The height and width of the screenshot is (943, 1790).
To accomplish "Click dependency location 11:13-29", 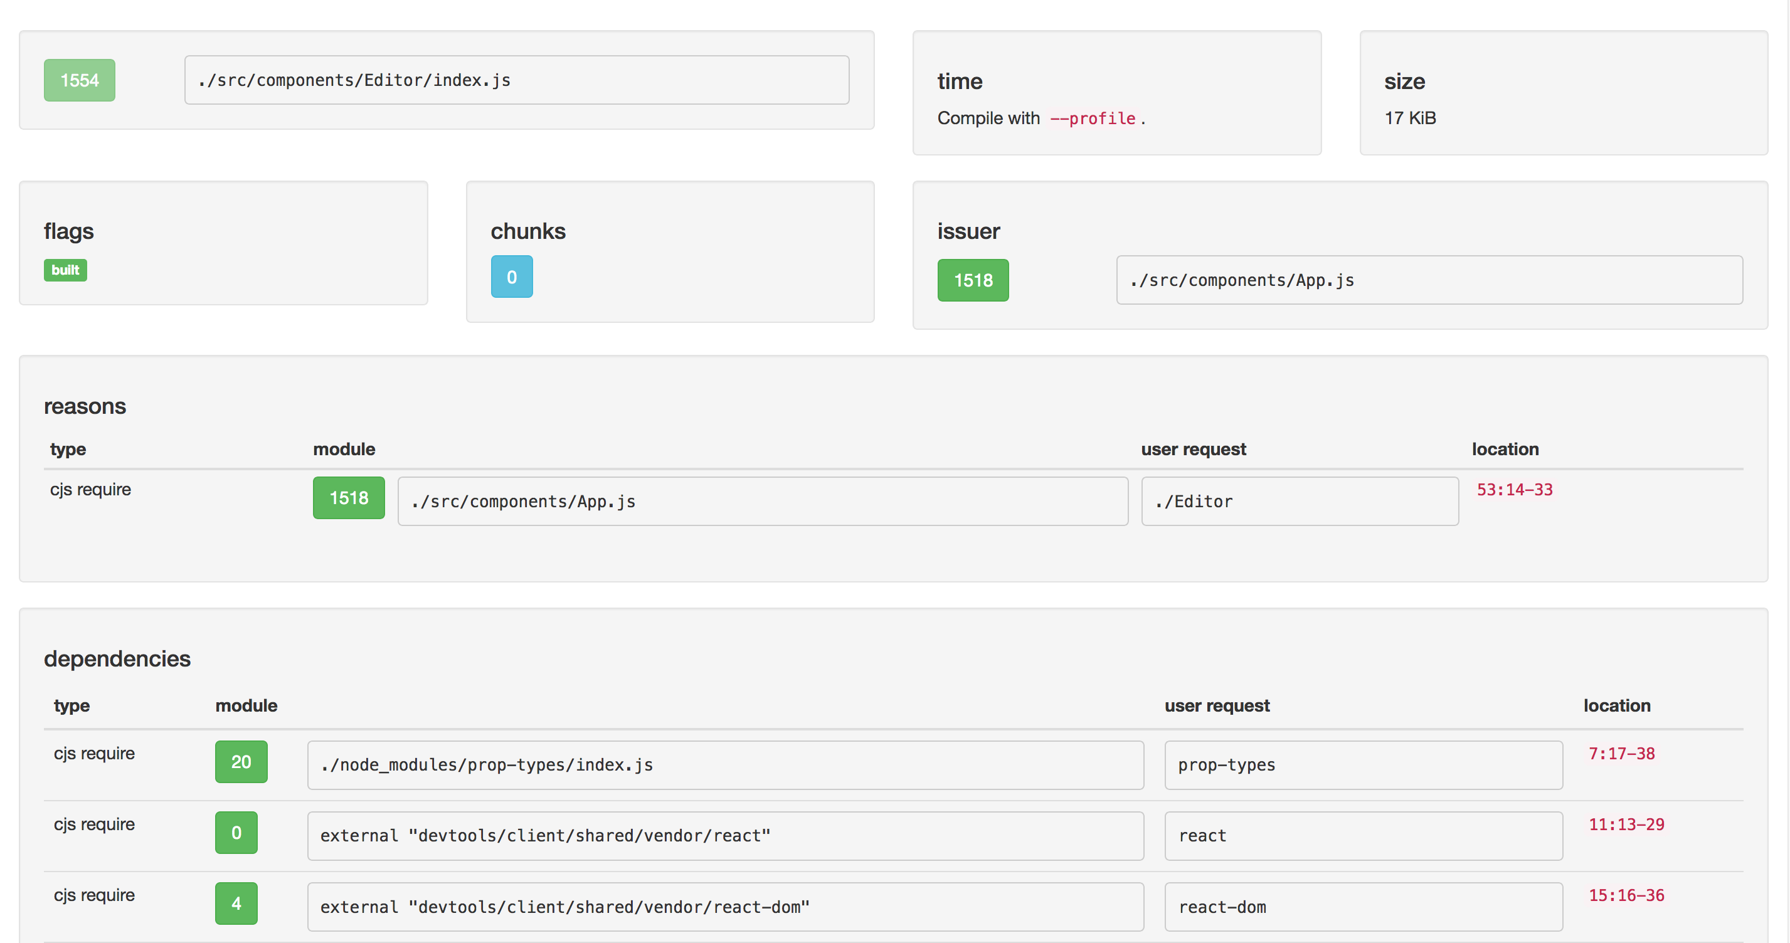I will [x=1626, y=824].
